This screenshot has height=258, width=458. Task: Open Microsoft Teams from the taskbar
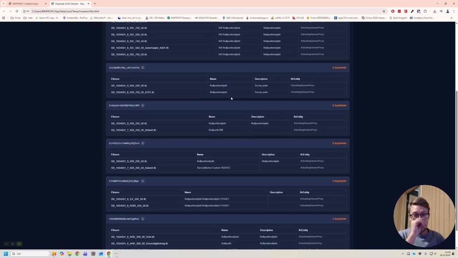pyautogui.click(x=85, y=254)
